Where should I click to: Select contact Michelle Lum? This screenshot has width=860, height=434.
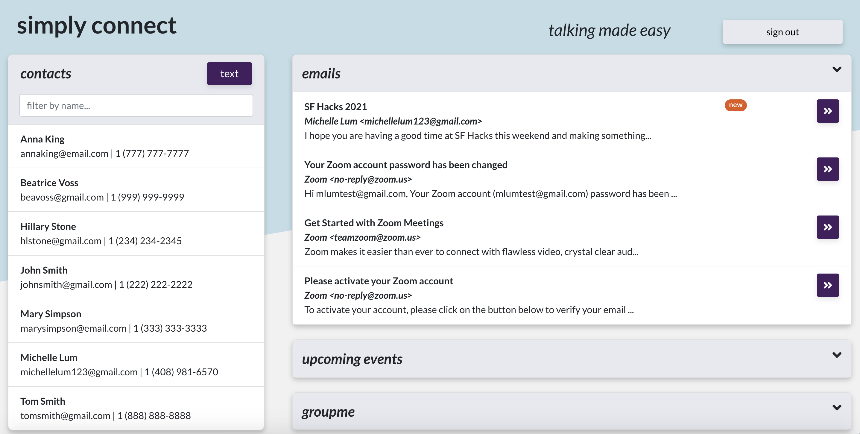(x=136, y=365)
